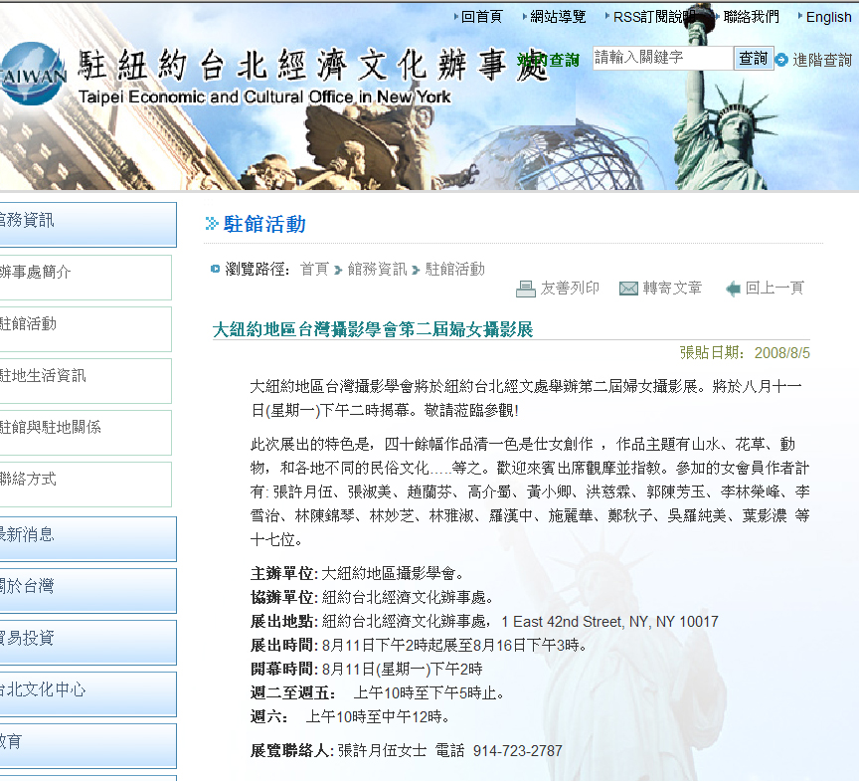Open 回首頁 in the top navigation

tap(482, 16)
